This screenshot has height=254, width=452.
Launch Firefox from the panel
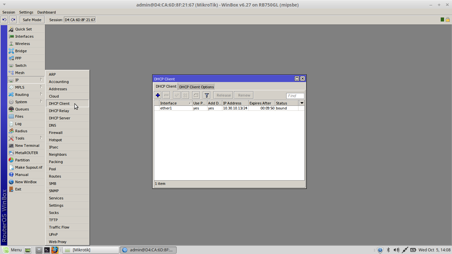pyautogui.click(x=55, y=250)
